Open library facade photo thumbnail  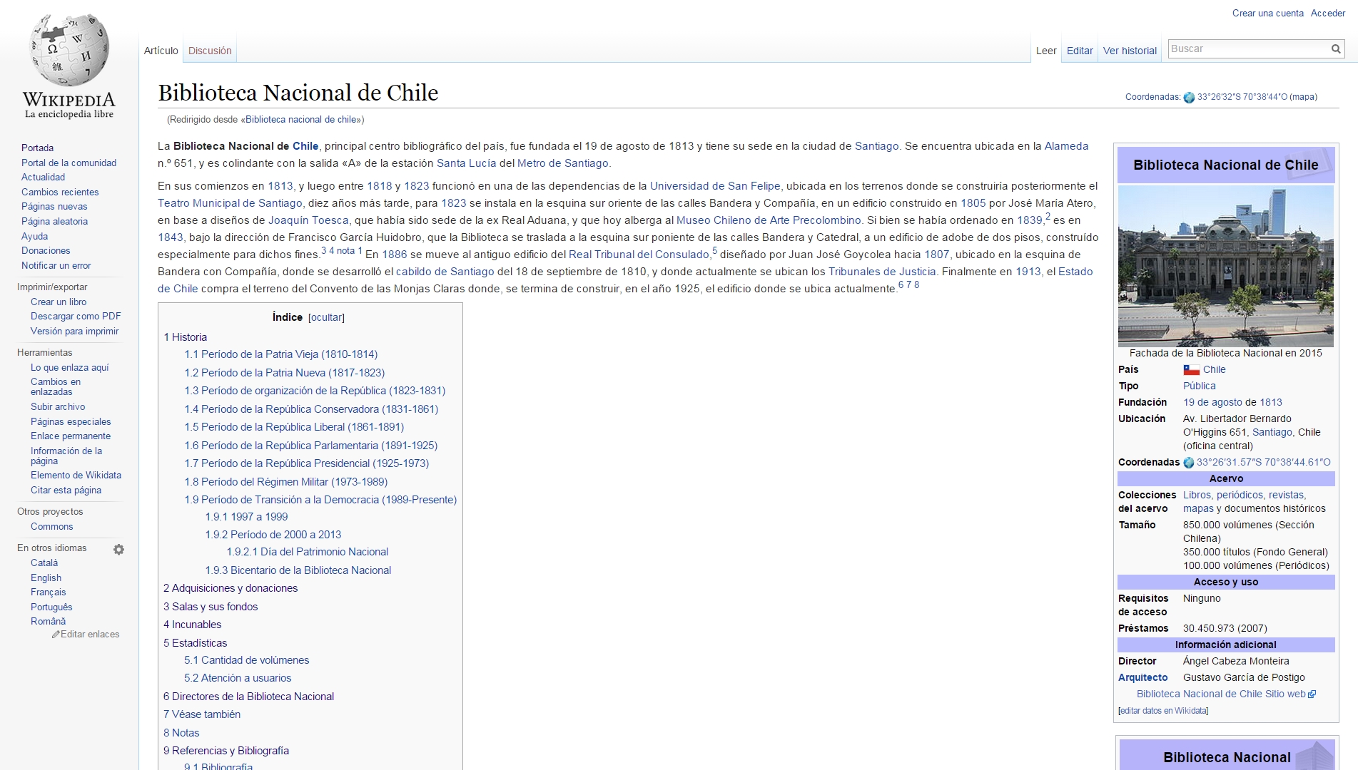pyautogui.click(x=1225, y=266)
